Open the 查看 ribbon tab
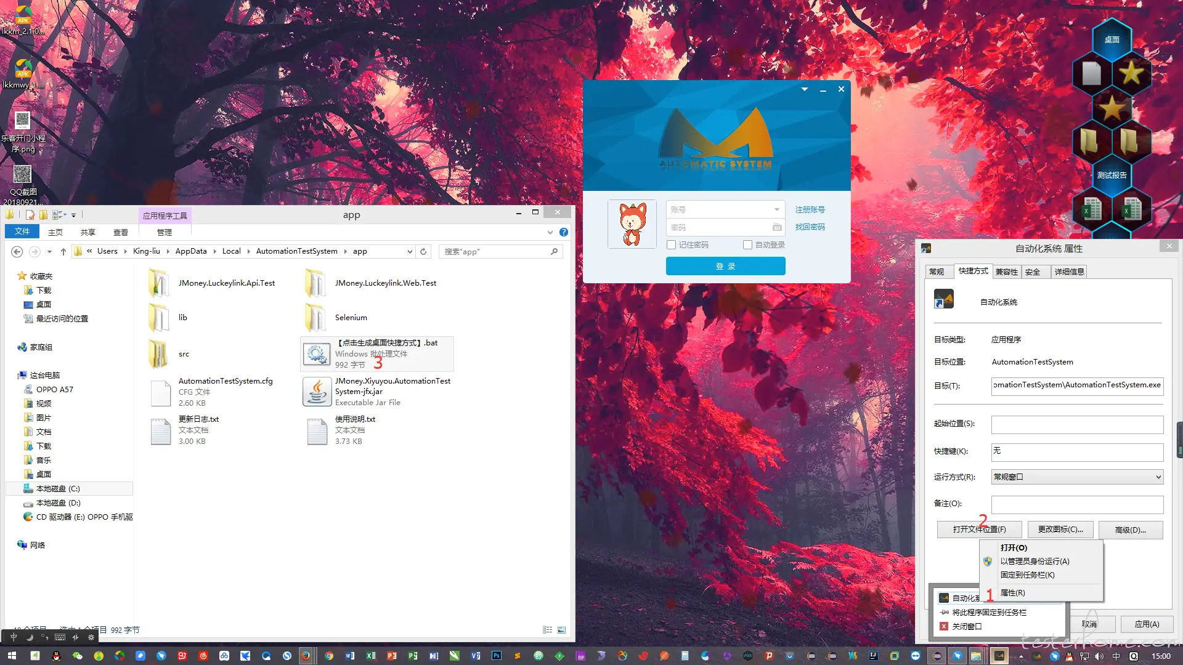Viewport: 1183px width, 665px height. coord(120,232)
